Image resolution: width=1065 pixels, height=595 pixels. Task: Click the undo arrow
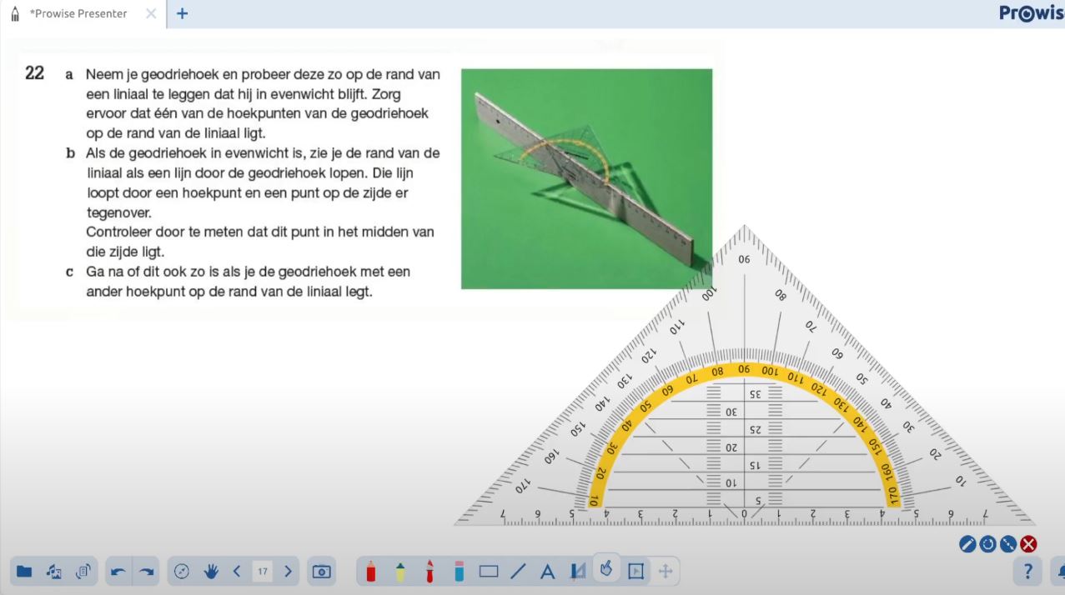(x=118, y=572)
